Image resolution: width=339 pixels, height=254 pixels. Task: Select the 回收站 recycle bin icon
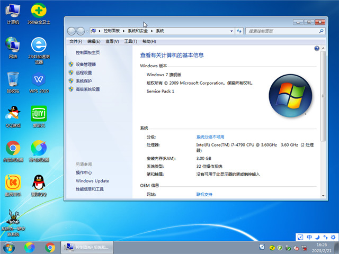[x=13, y=83]
